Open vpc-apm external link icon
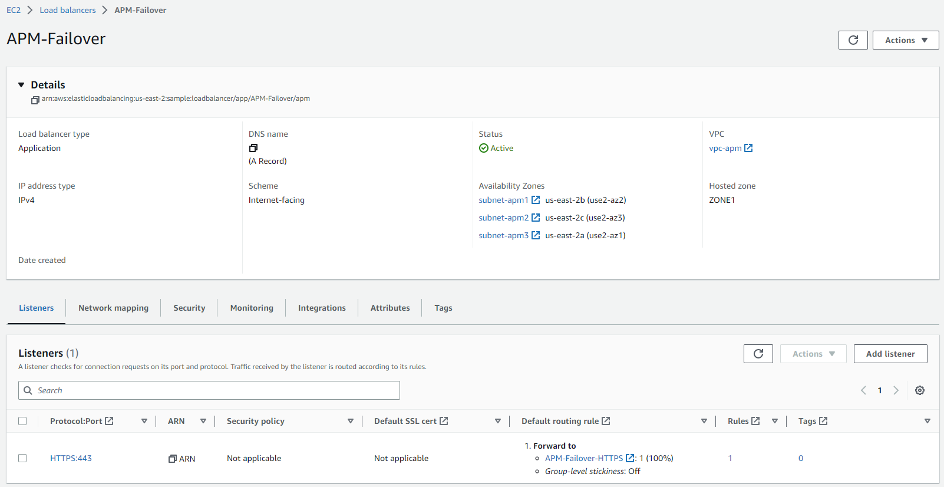This screenshot has height=487, width=944. (748, 148)
